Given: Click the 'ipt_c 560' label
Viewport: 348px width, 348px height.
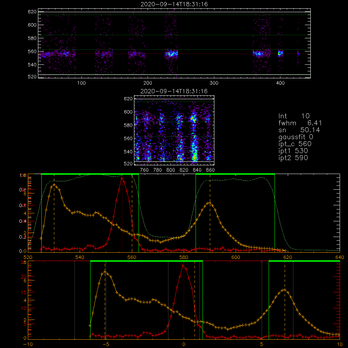Looking at the screenshot, I should pos(295,144).
